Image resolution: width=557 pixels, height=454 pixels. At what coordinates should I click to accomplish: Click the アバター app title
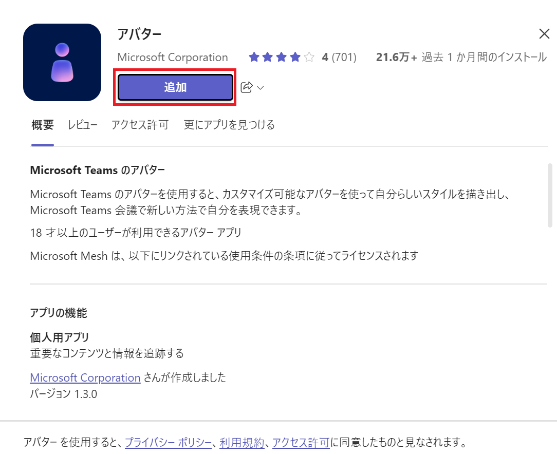point(139,34)
